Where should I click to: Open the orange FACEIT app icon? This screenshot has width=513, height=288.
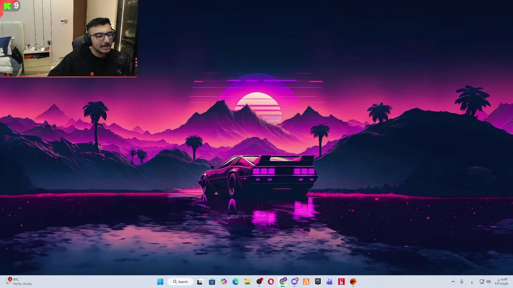(x=306, y=282)
